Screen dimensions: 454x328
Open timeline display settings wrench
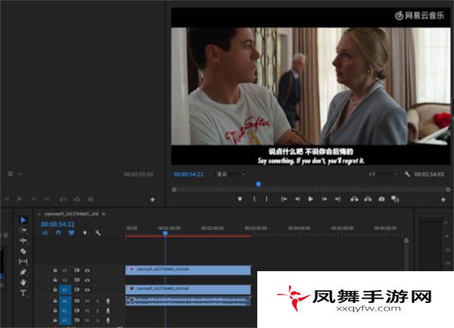tap(98, 233)
